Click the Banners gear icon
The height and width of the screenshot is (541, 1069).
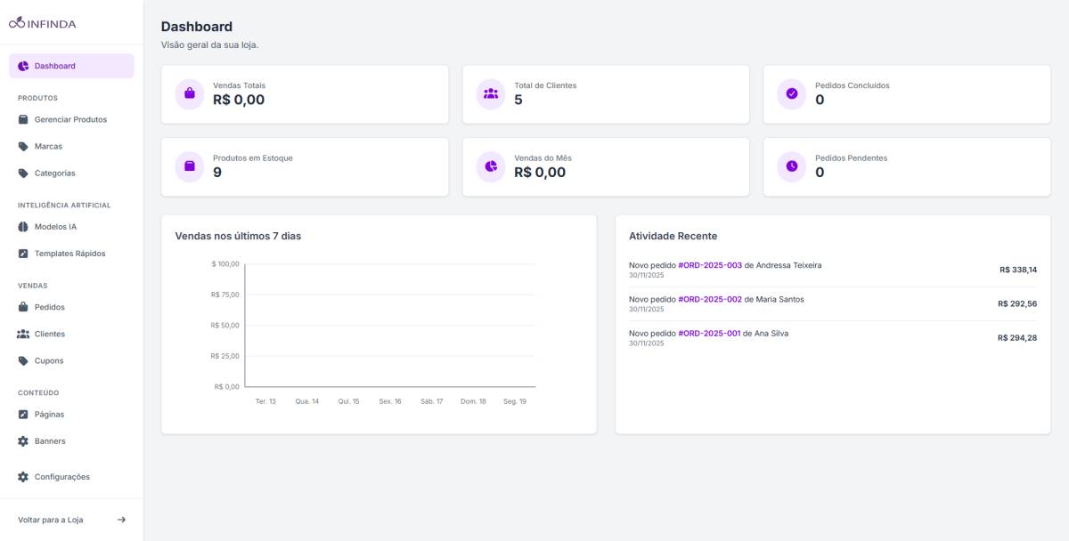(23, 441)
